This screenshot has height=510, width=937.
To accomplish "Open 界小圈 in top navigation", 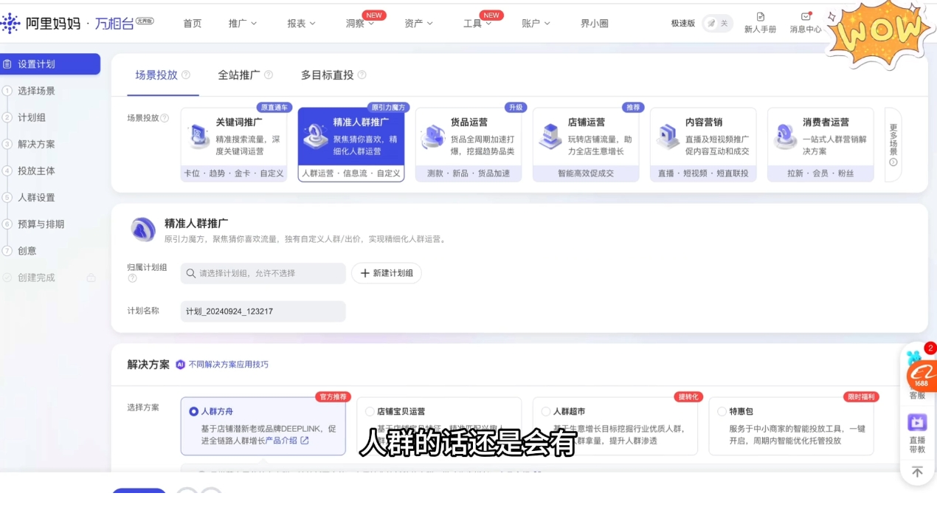I will (x=595, y=23).
